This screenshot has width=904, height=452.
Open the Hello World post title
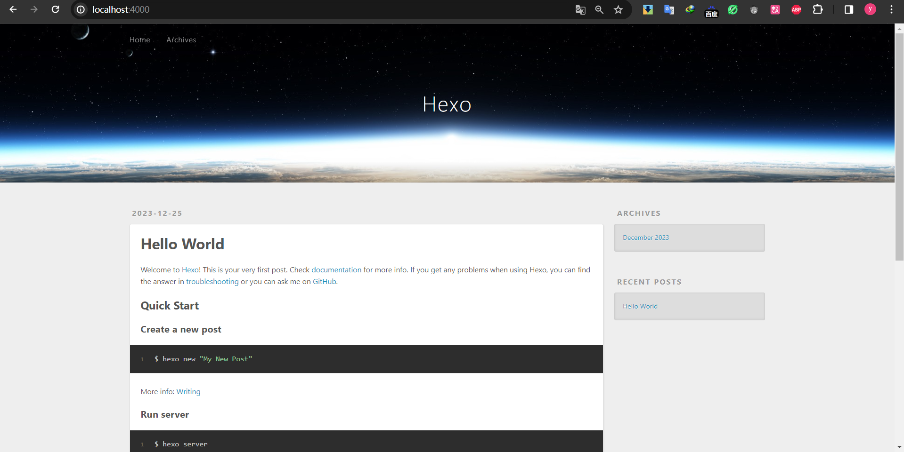tap(182, 244)
